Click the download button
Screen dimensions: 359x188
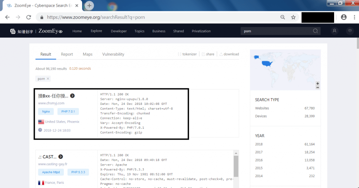tap(229, 54)
